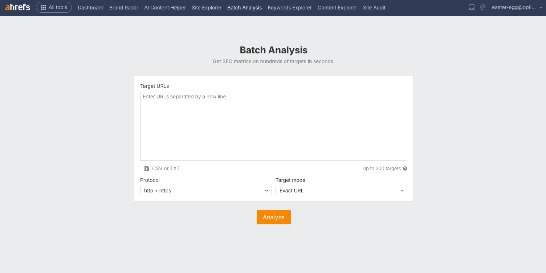
Task: Go to Site Audit
Action: coord(374,8)
